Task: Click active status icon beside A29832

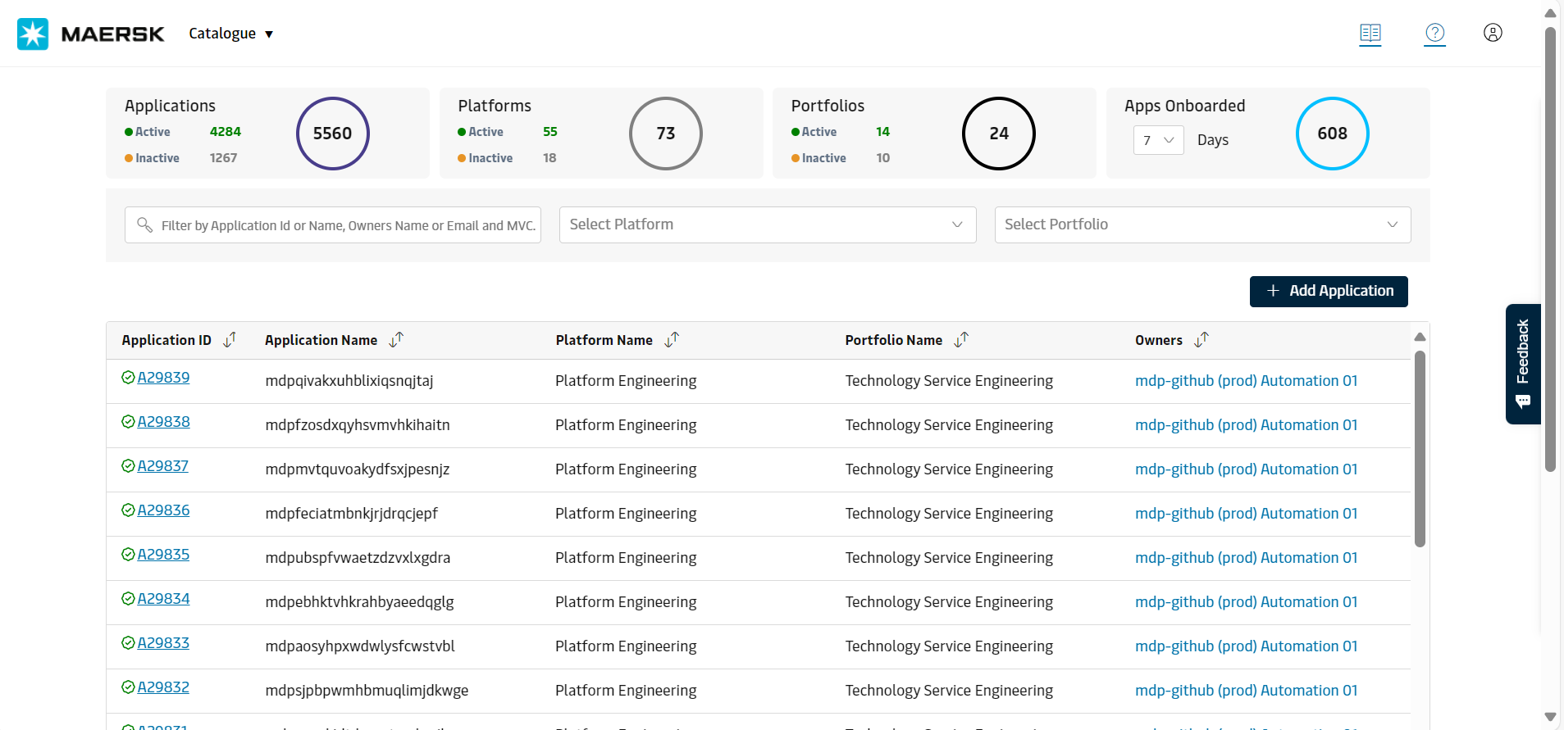Action: click(128, 687)
